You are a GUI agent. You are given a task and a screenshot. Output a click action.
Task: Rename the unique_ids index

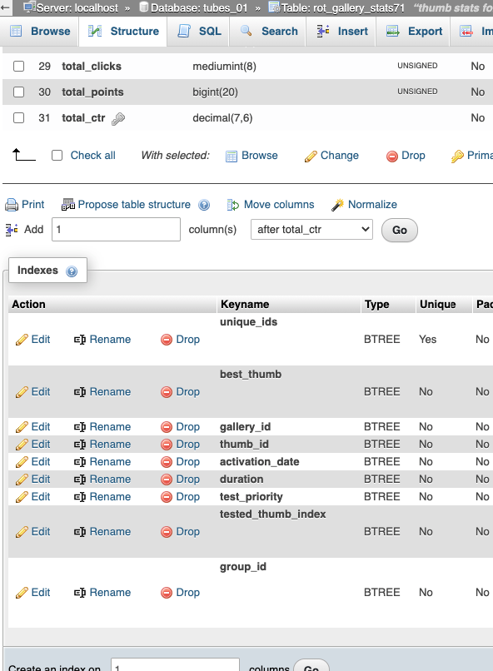tap(102, 340)
